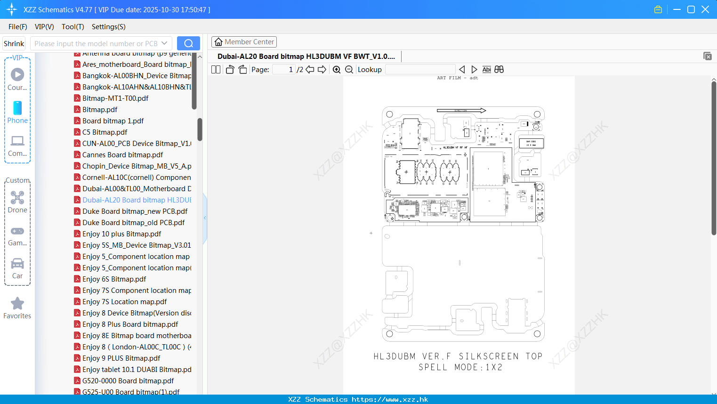This screenshot has width=717, height=404.
Task: Open Bitmap-MT1-T00.pdf from the file list
Action: coord(115,98)
